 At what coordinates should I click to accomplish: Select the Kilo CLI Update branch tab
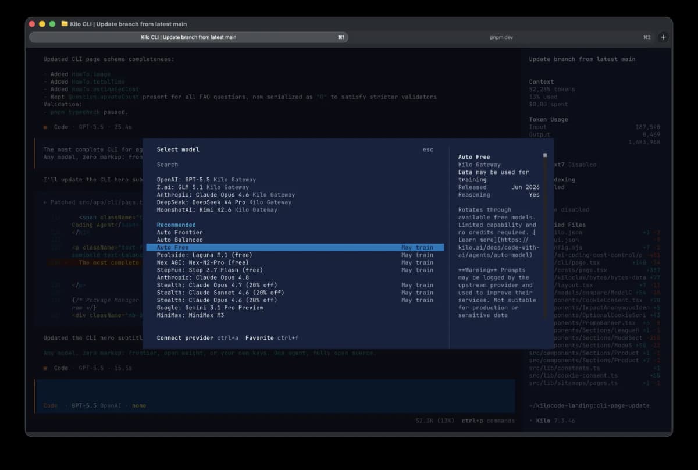point(188,37)
